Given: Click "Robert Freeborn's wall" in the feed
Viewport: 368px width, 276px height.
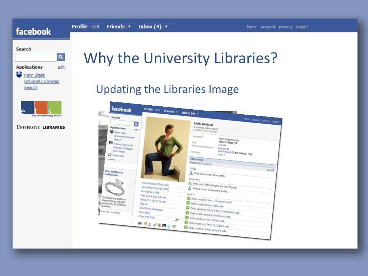Looking at the screenshot, I should 218,216.
